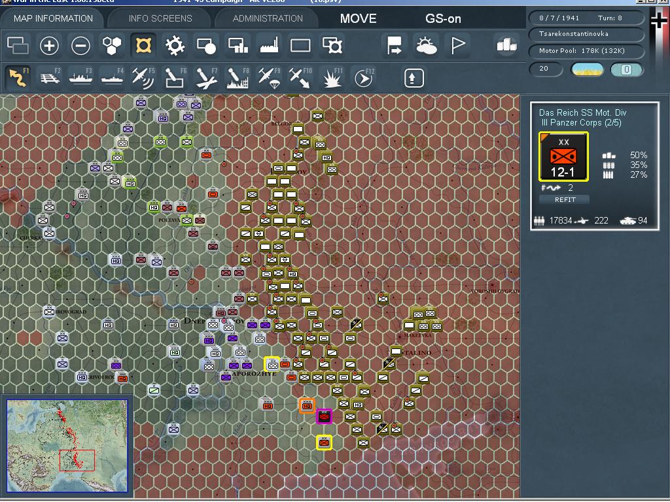Screen dimensions: 670x502
Task: Click the 12-1 unit counter in panel
Action: point(563,157)
